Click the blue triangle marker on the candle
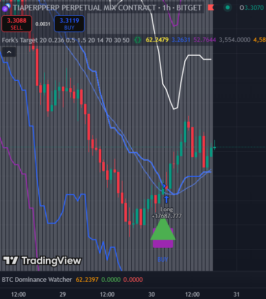Screen dimensions: 266x299 point(165,186)
